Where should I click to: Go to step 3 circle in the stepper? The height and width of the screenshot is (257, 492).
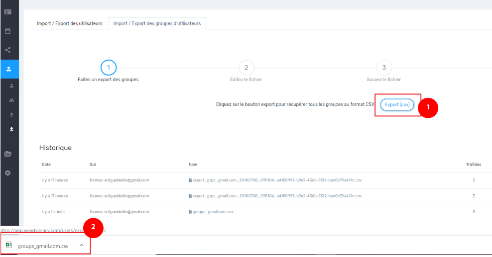pos(384,68)
